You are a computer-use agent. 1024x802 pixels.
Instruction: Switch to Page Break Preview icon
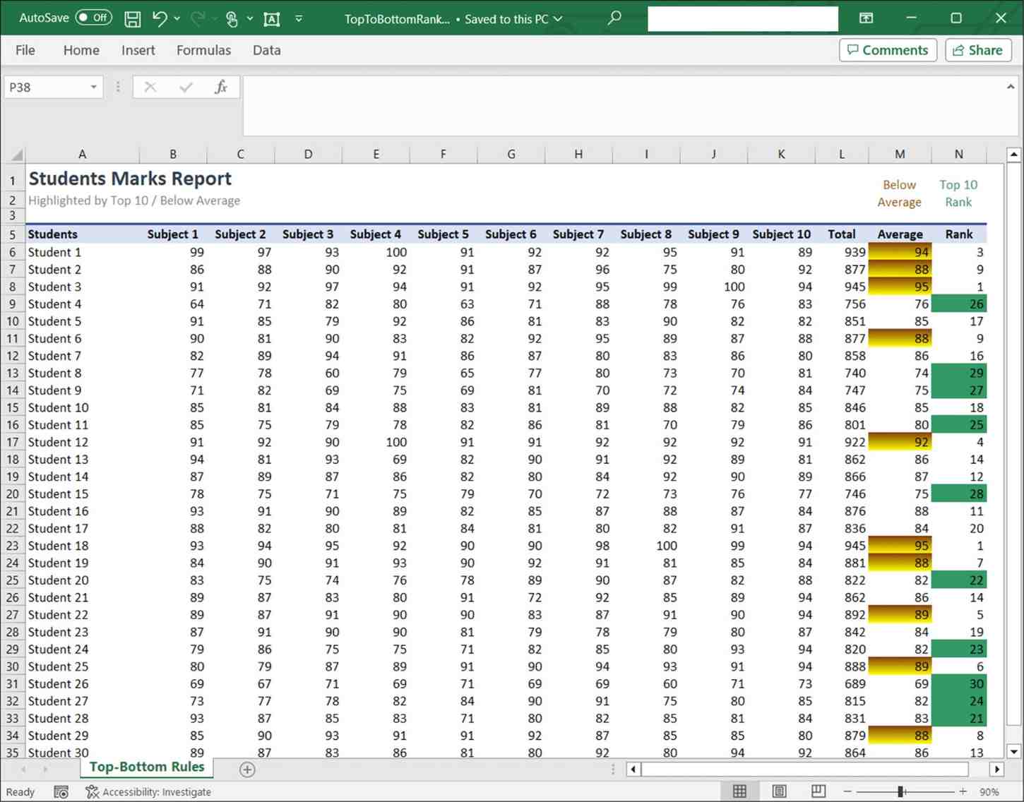coord(818,791)
